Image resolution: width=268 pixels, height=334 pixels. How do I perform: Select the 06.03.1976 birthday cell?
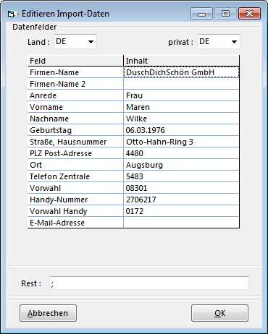pos(181,130)
